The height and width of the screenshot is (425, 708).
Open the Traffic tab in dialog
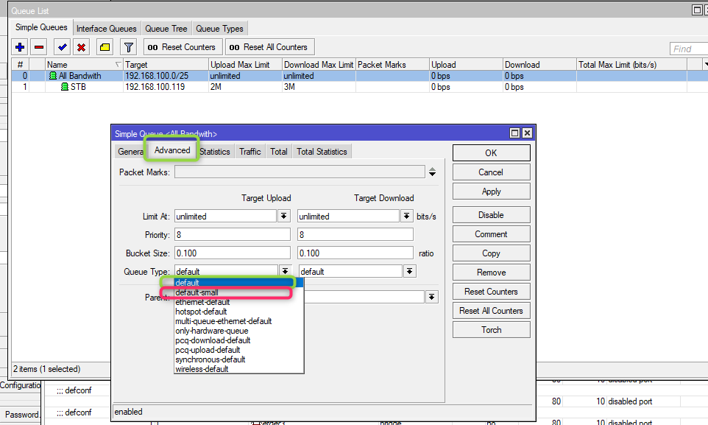tap(250, 152)
